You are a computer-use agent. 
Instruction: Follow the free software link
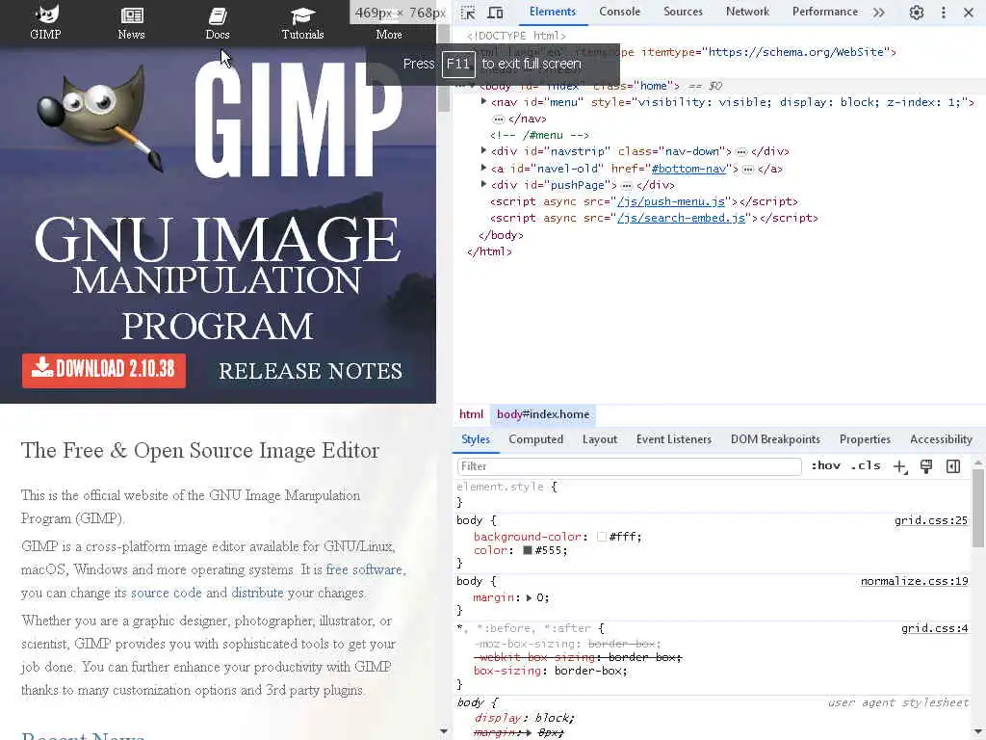(x=364, y=569)
